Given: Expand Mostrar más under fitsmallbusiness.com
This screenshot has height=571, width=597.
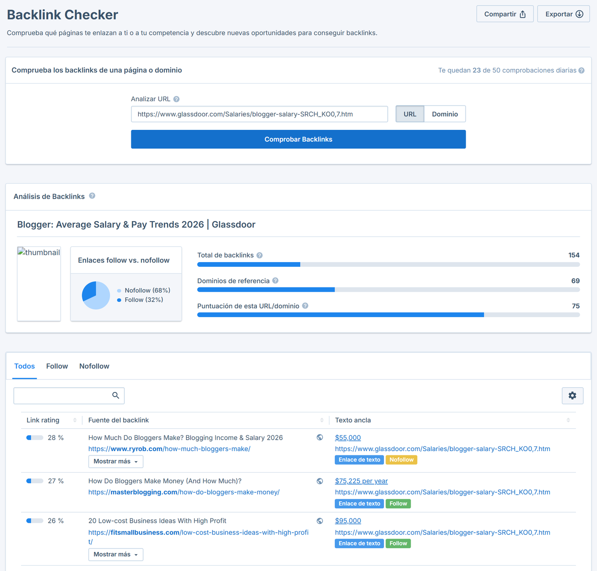Looking at the screenshot, I should [x=116, y=554].
